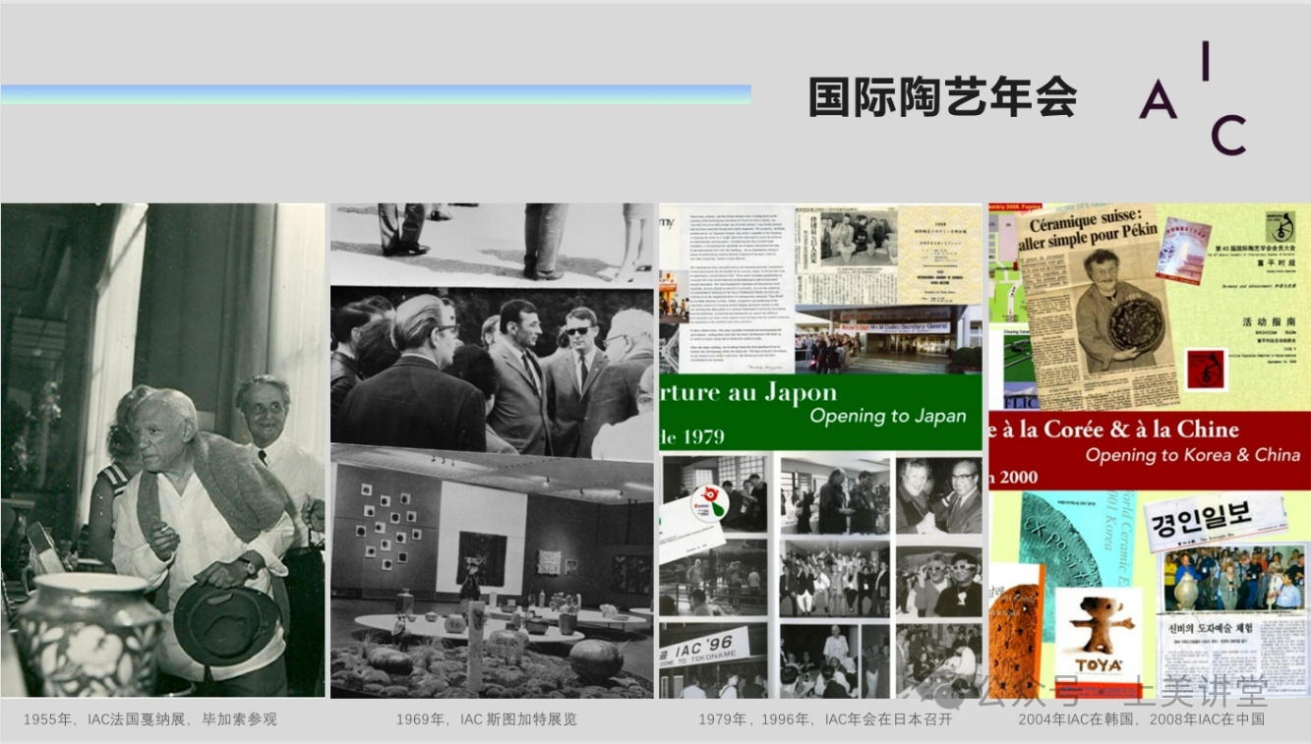Click the gradient blue-green title bar
Image resolution: width=1311 pixels, height=744 pixels.
click(x=376, y=94)
